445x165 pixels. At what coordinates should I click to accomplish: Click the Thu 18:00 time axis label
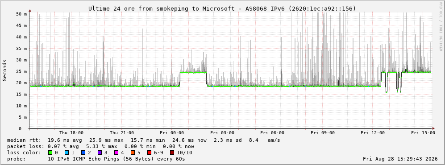pos(71,133)
